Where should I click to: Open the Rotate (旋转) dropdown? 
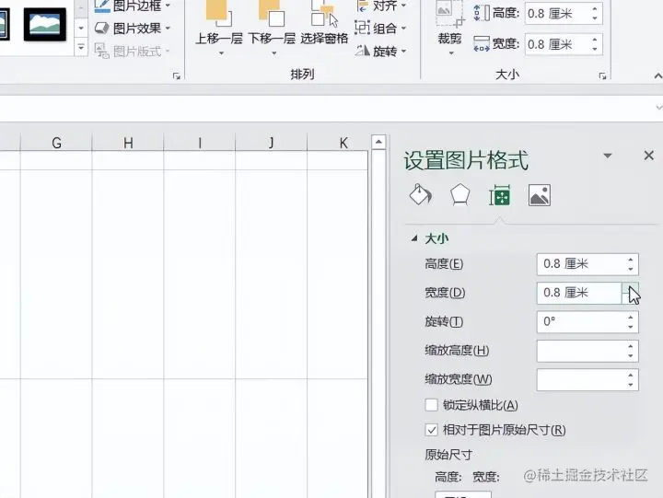(380, 52)
